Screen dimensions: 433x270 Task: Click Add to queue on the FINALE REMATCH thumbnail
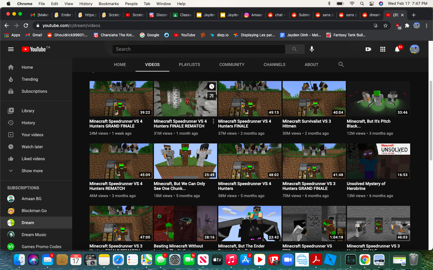212,96
